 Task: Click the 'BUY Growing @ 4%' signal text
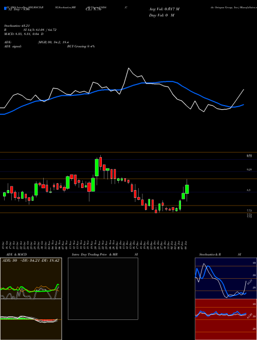click(81, 46)
